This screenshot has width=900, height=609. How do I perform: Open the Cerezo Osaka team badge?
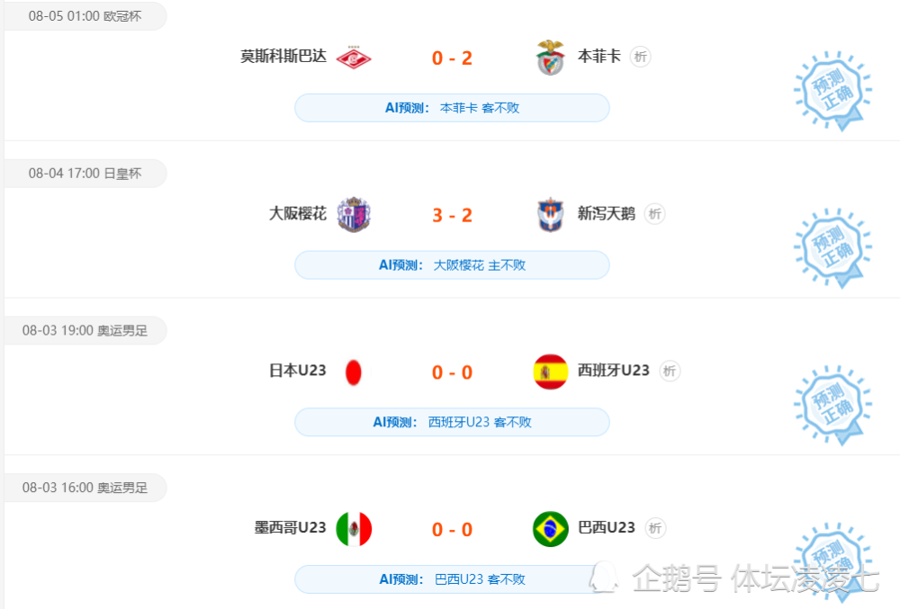(354, 214)
